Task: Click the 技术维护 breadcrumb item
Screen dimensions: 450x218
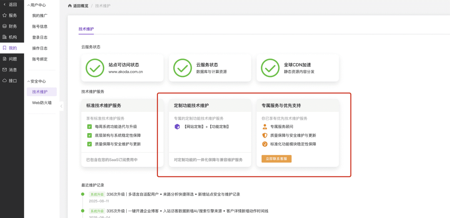Action: pos(103,6)
